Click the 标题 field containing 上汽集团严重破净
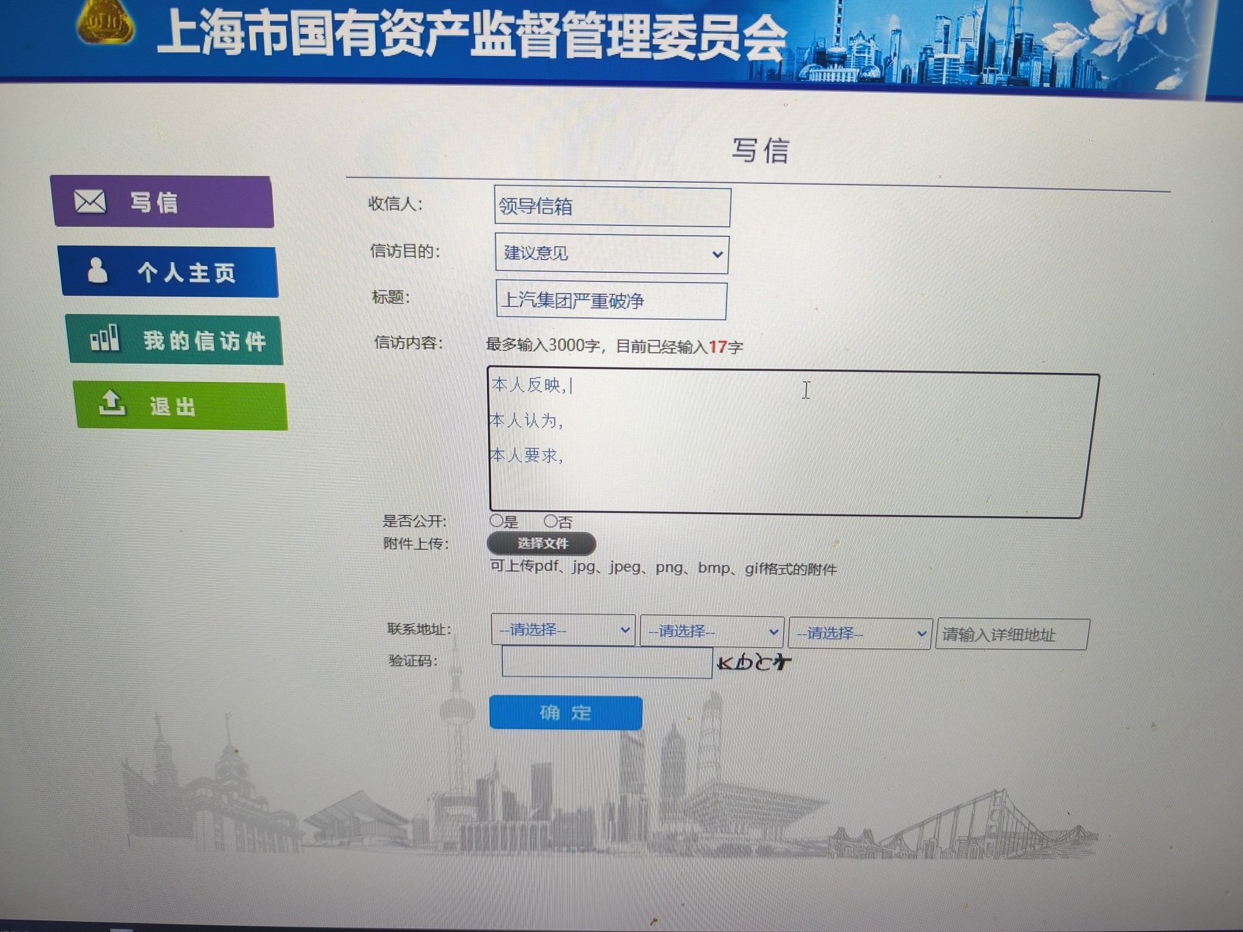Viewport: 1243px width, 932px height. pyautogui.click(x=611, y=300)
